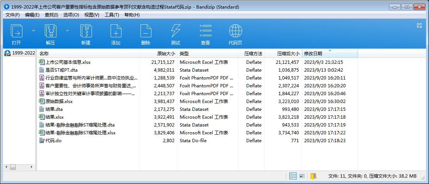The width and height of the screenshot is (429, 184).
Task: Click the tree panel horizontal scrollbar thumb
Action: coord(13,167)
